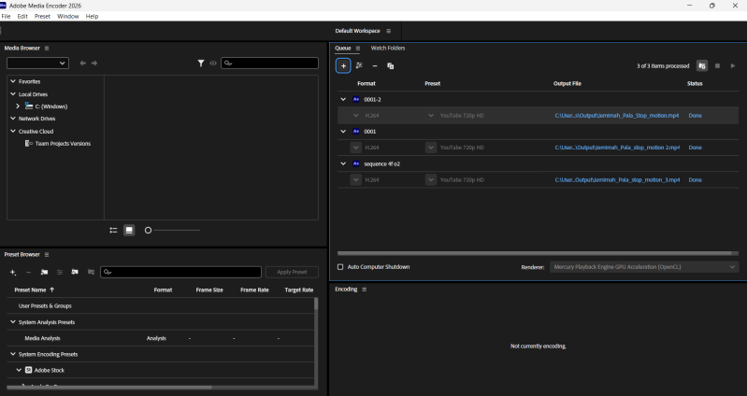Click Delete Preset minus icon

(x=29, y=273)
